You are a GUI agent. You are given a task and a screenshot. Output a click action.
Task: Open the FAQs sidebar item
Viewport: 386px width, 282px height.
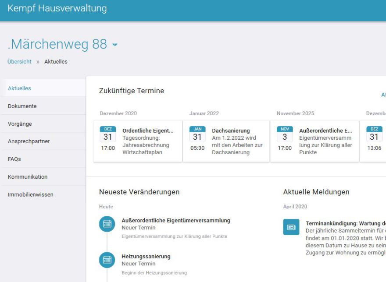click(14, 159)
